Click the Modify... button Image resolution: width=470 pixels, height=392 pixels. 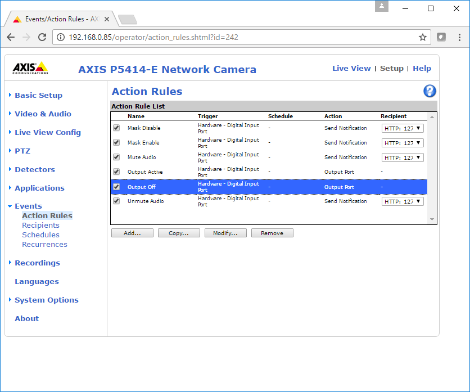pos(225,233)
